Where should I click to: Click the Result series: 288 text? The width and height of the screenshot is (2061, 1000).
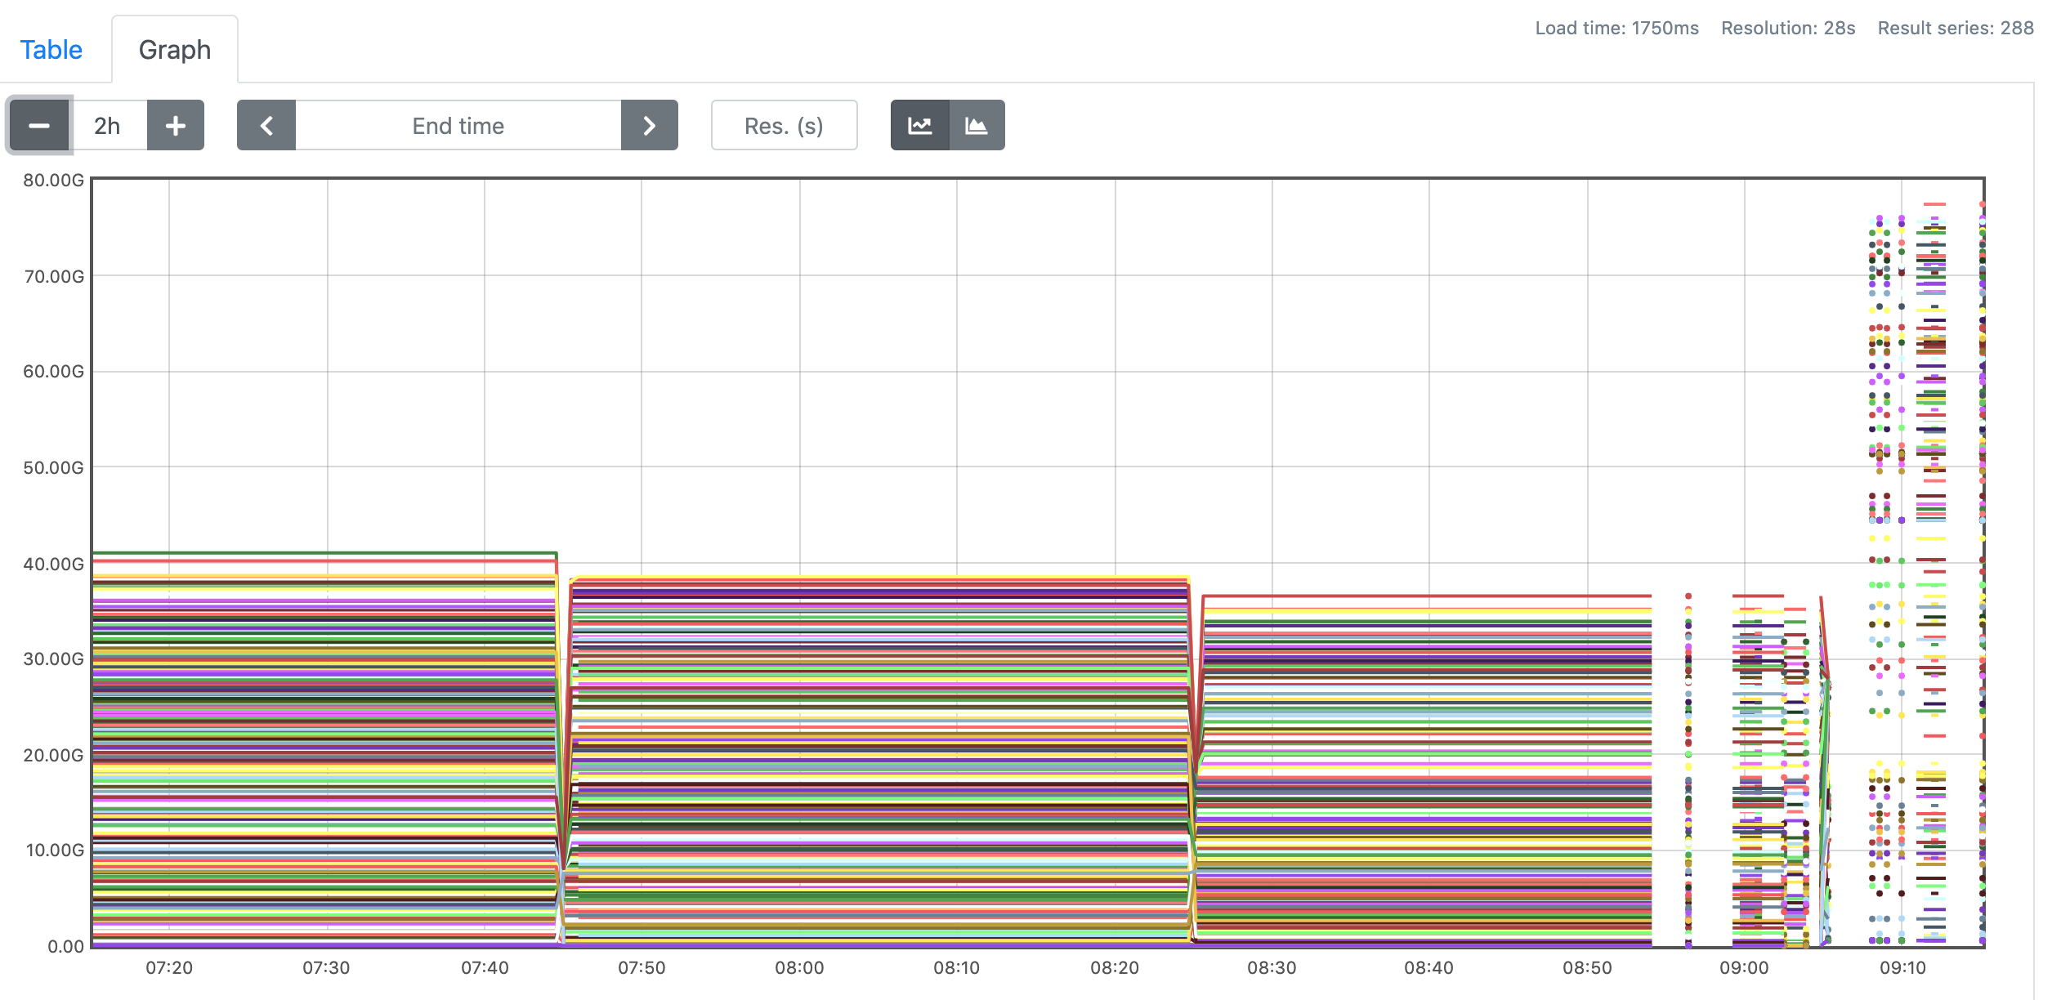pos(1956,28)
